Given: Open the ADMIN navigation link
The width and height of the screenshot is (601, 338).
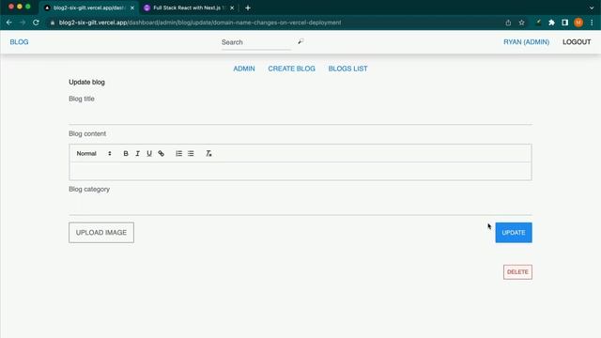Looking at the screenshot, I should click(244, 69).
